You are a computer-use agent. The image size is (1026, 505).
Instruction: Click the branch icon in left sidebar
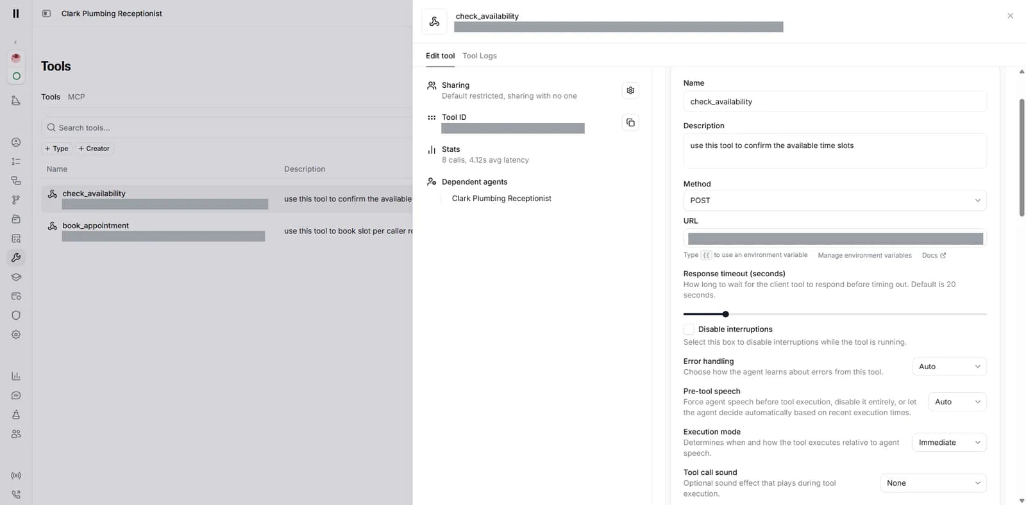[x=16, y=200]
